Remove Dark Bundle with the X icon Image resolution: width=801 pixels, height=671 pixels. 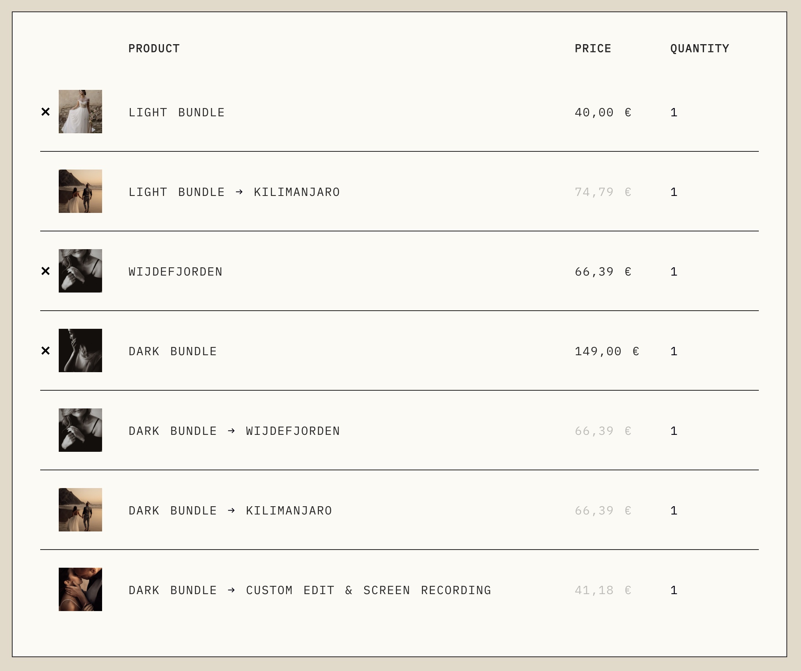point(46,351)
